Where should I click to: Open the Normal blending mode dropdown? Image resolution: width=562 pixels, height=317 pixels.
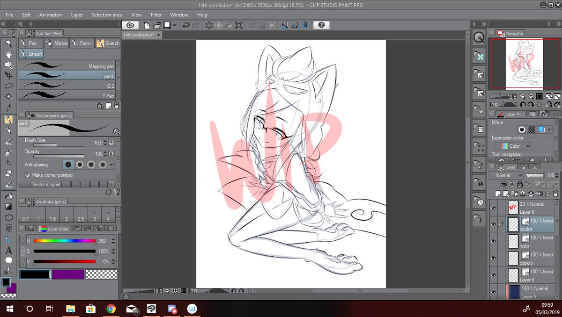[x=506, y=175]
